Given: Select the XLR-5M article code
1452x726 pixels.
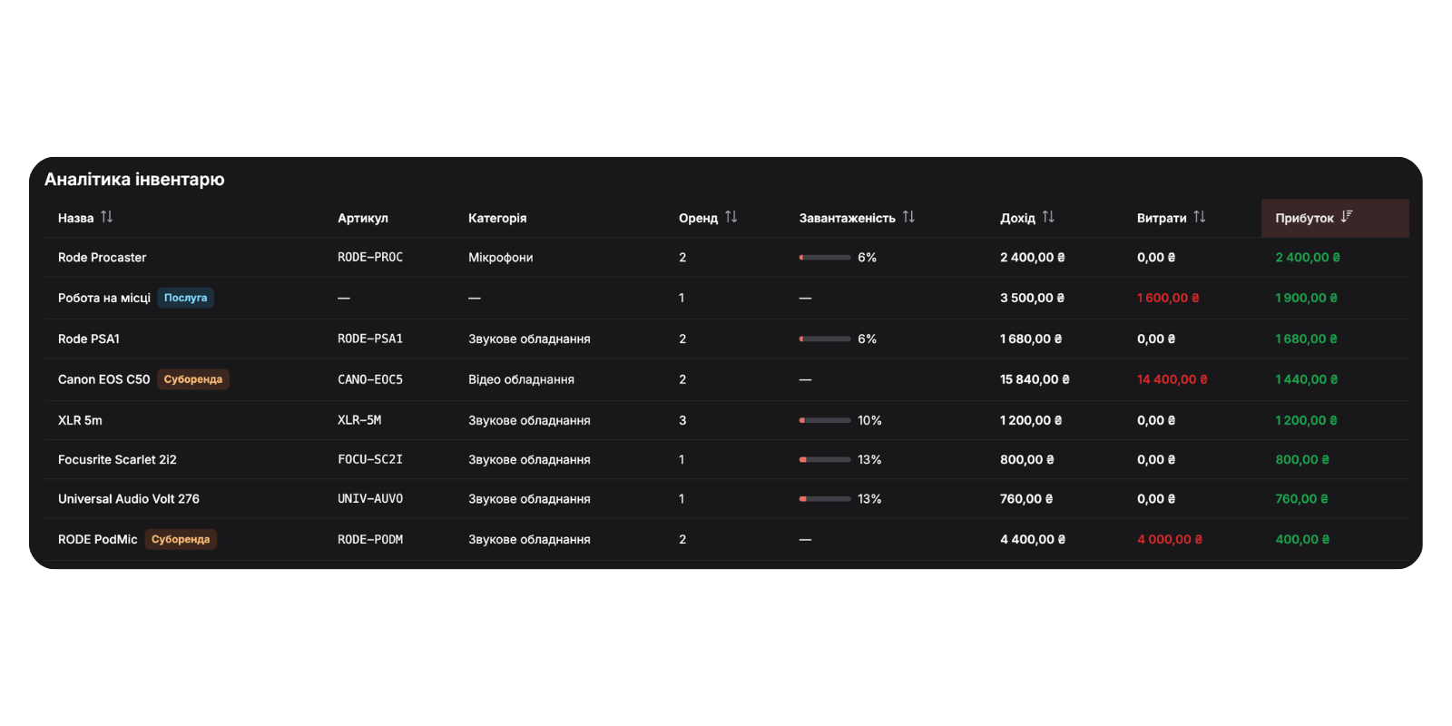Looking at the screenshot, I should pyautogui.click(x=359, y=420).
